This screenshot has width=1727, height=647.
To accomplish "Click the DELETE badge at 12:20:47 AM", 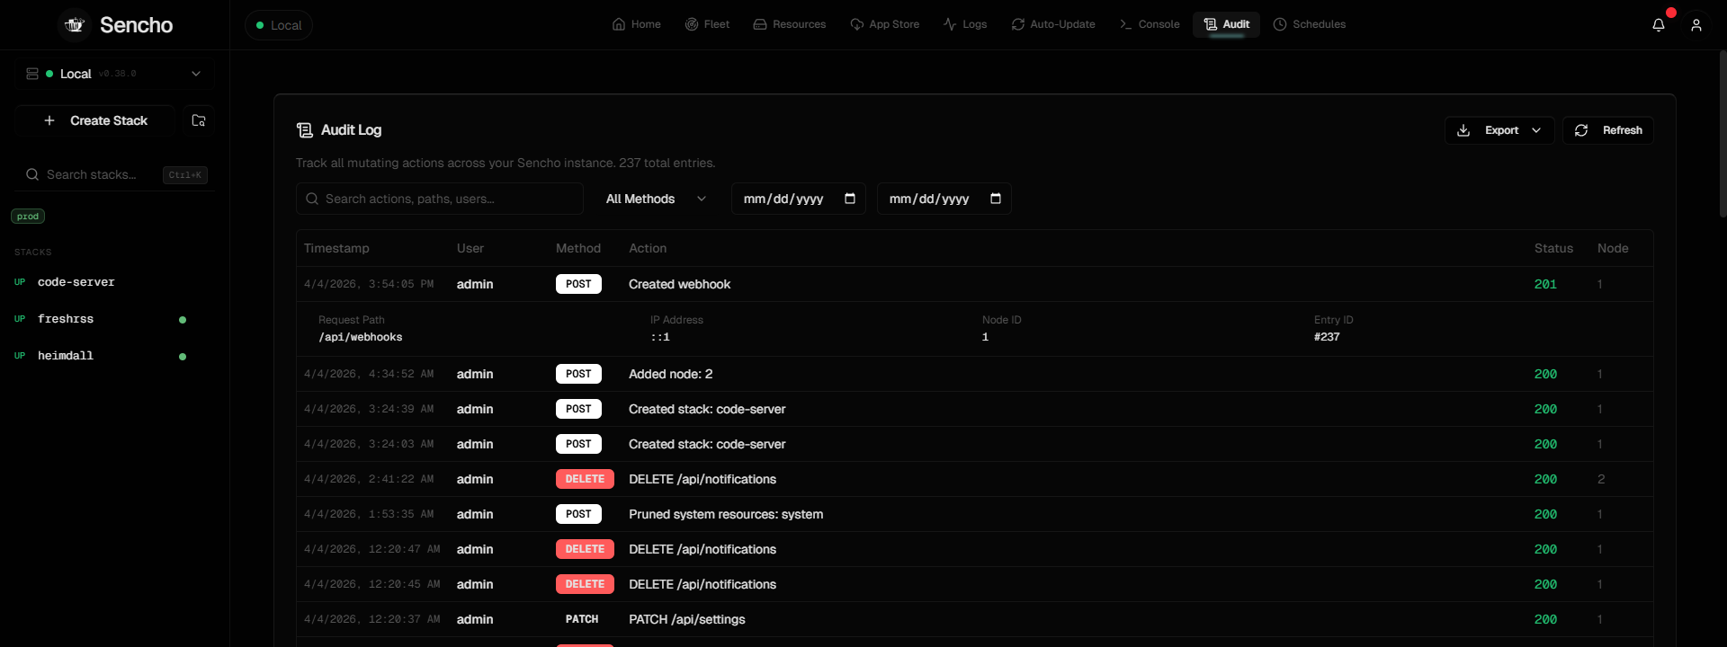I will coord(585,549).
